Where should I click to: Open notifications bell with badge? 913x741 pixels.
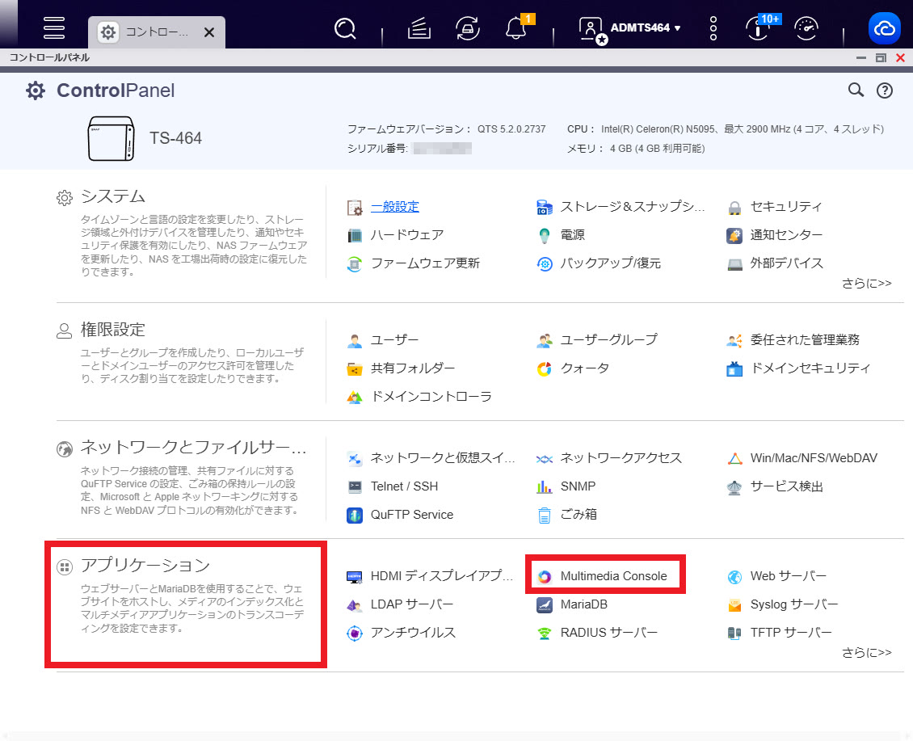[x=517, y=27]
